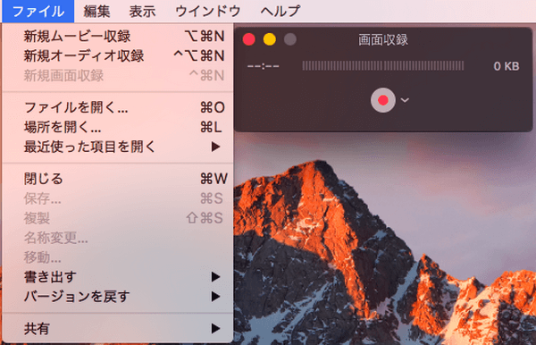Expand the 書き出す submenu
The height and width of the screenshot is (345, 536).
pos(118,277)
